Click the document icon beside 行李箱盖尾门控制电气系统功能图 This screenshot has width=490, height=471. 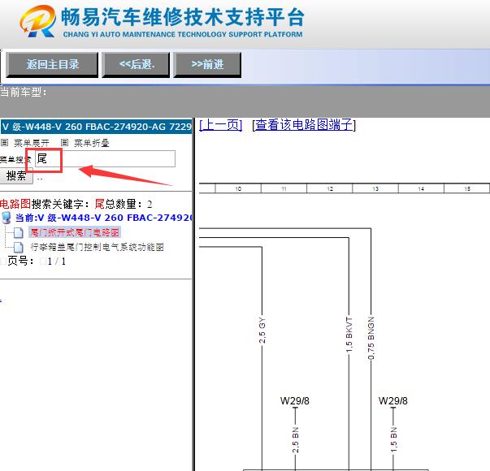pyautogui.click(x=19, y=248)
